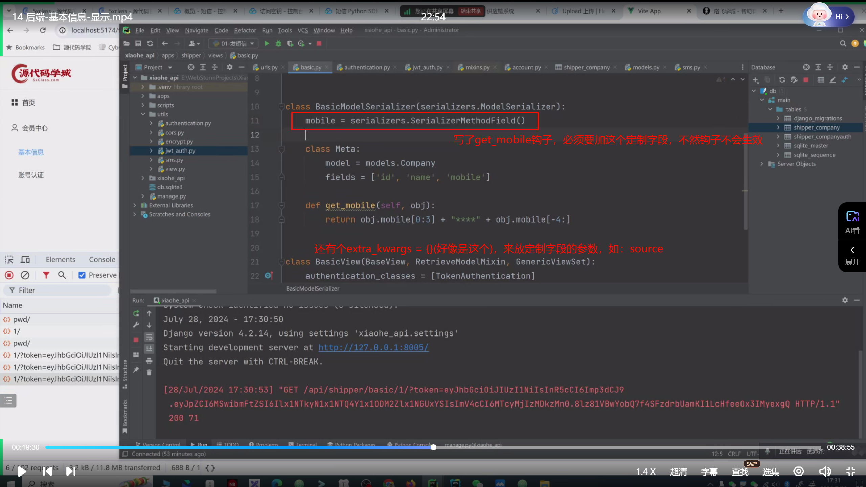Click the Run panel settings gear
This screenshot has height=487, width=866.
[845, 300]
